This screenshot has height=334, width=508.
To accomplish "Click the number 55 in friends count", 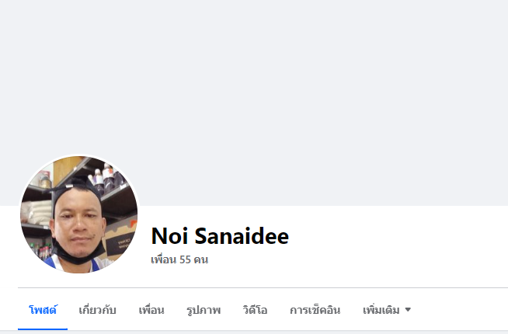I will pos(185,259).
